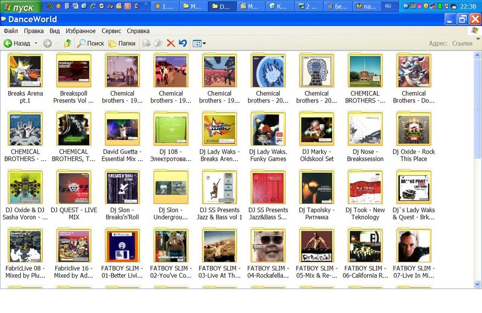
Task: Click the пуск Start button
Action: [x=20, y=7]
